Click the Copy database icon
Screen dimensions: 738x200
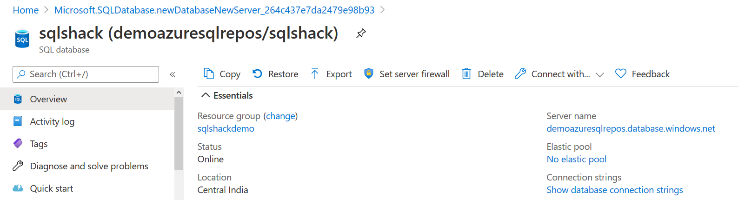click(209, 74)
